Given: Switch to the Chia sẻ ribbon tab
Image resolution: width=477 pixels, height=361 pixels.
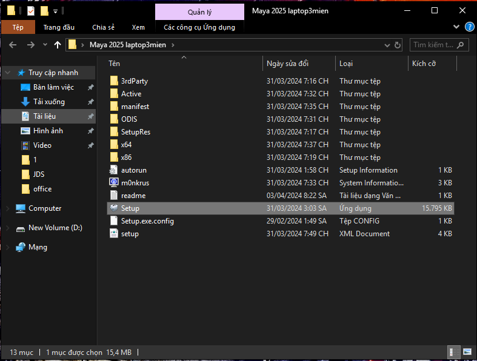Looking at the screenshot, I should (103, 27).
